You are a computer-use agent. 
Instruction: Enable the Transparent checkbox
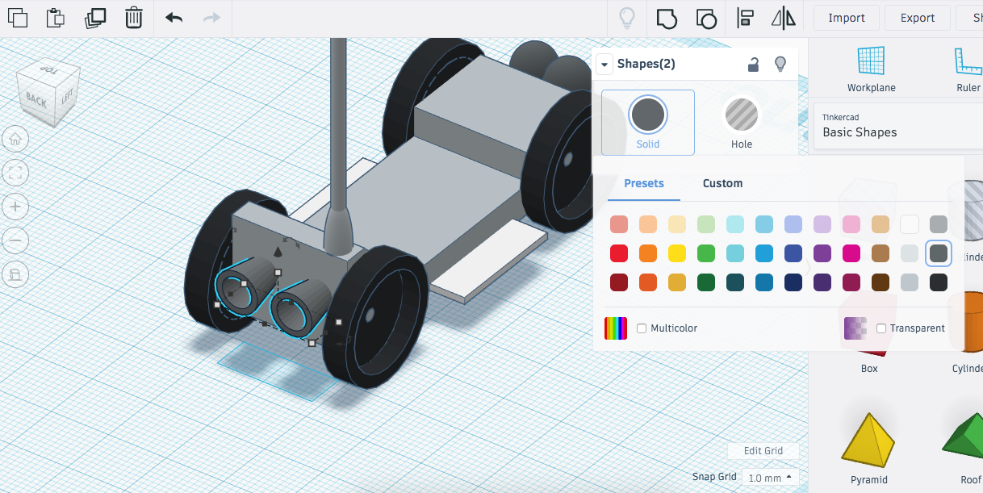[881, 328]
